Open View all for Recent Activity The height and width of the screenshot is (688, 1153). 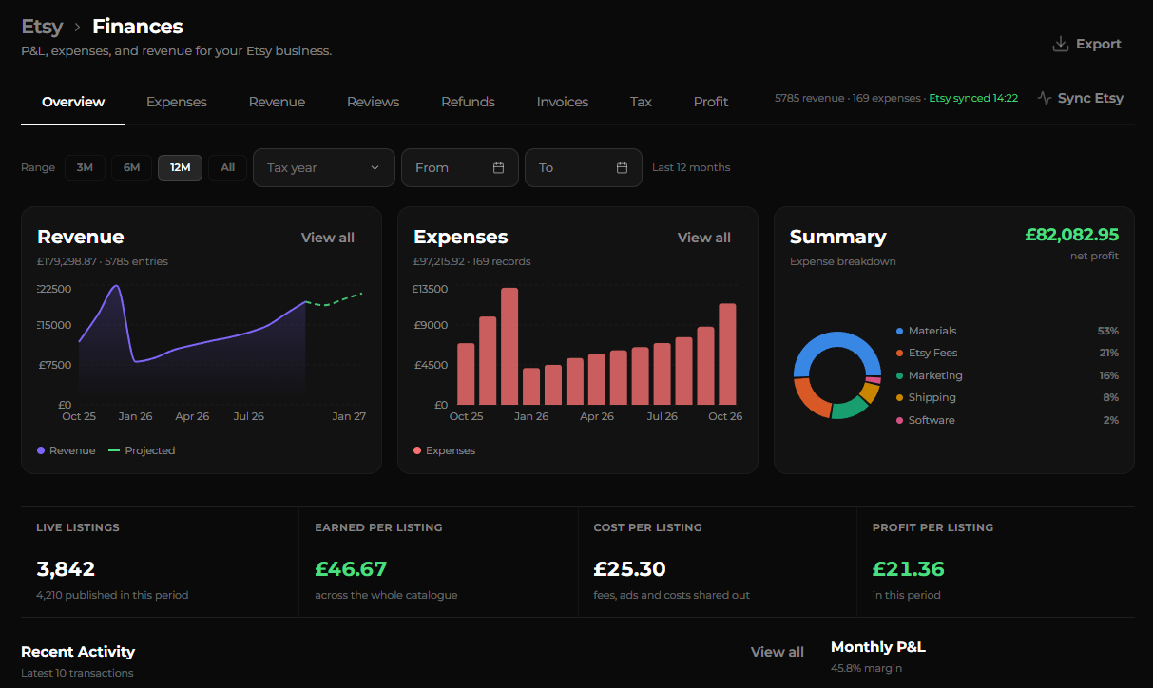pos(777,652)
